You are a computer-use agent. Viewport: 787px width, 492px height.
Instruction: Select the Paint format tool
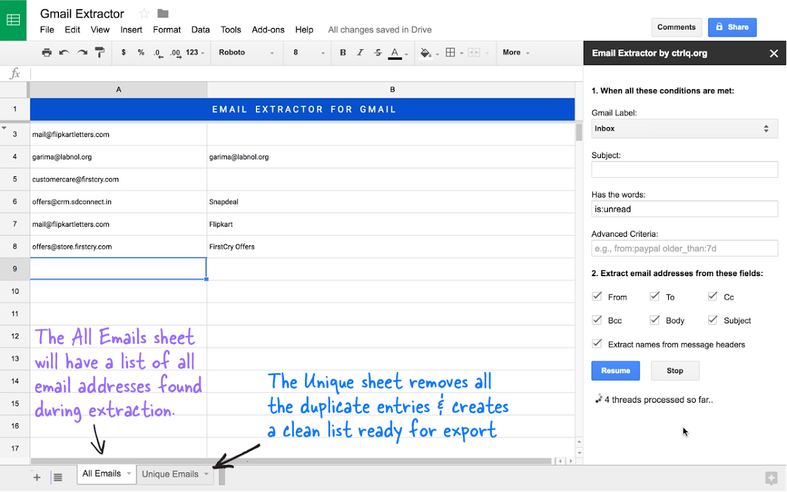click(x=99, y=52)
